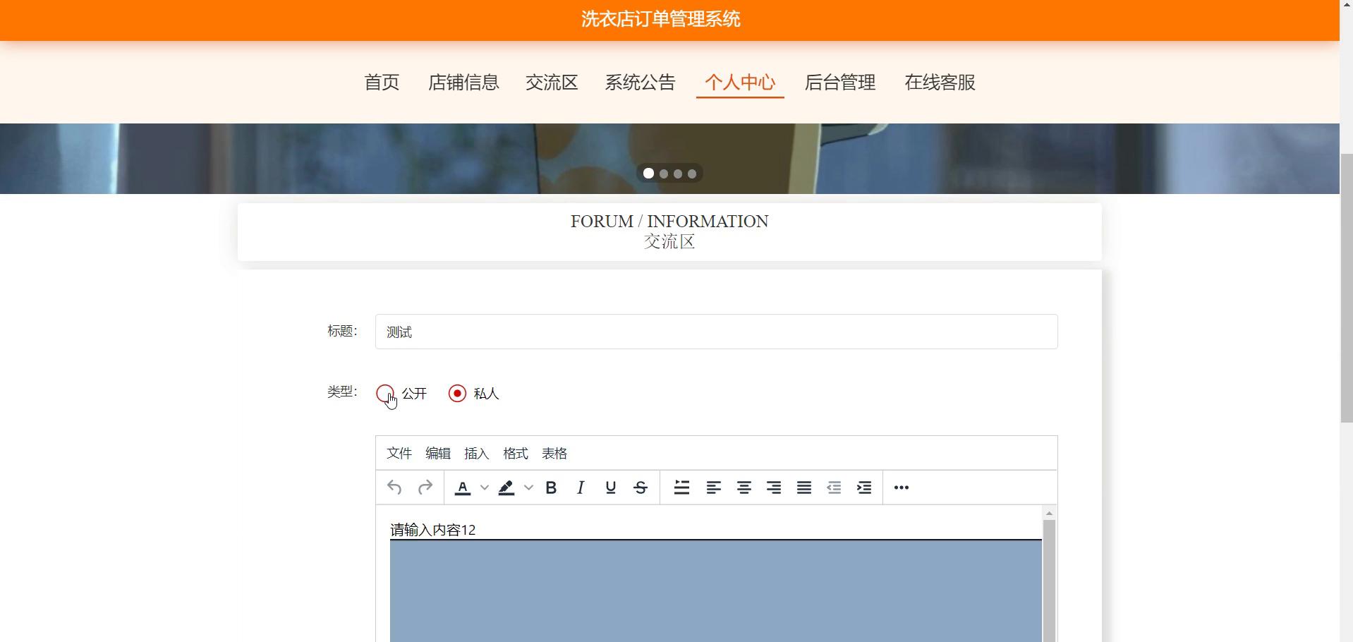The image size is (1353, 642).
Task: Toggle italic text formatting
Action: [581, 487]
